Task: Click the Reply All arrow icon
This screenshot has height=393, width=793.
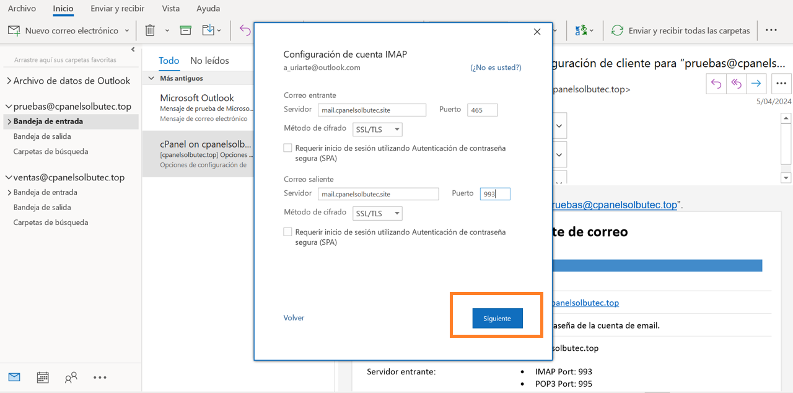Action: pos(736,84)
